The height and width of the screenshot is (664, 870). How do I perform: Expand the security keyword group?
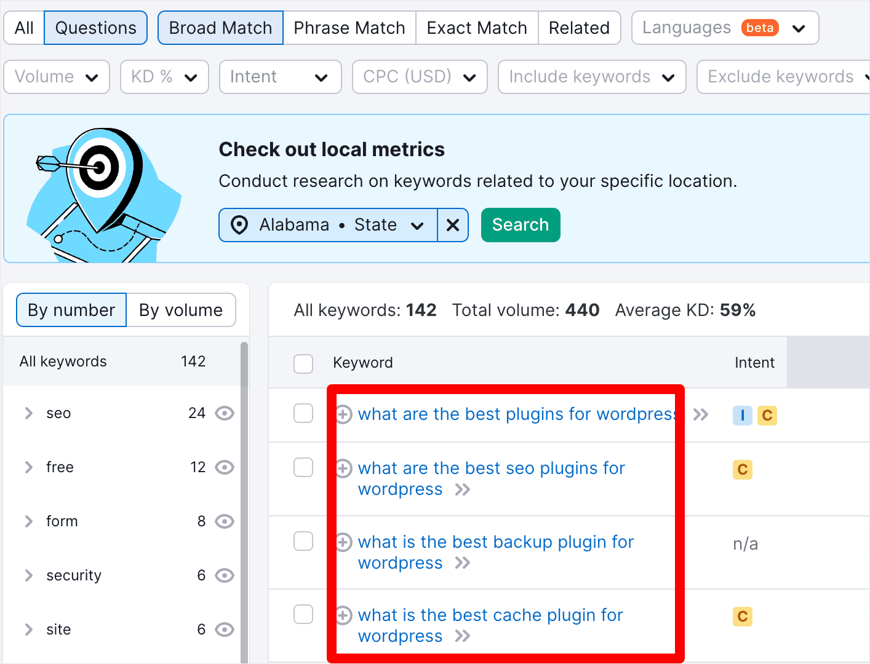28,575
